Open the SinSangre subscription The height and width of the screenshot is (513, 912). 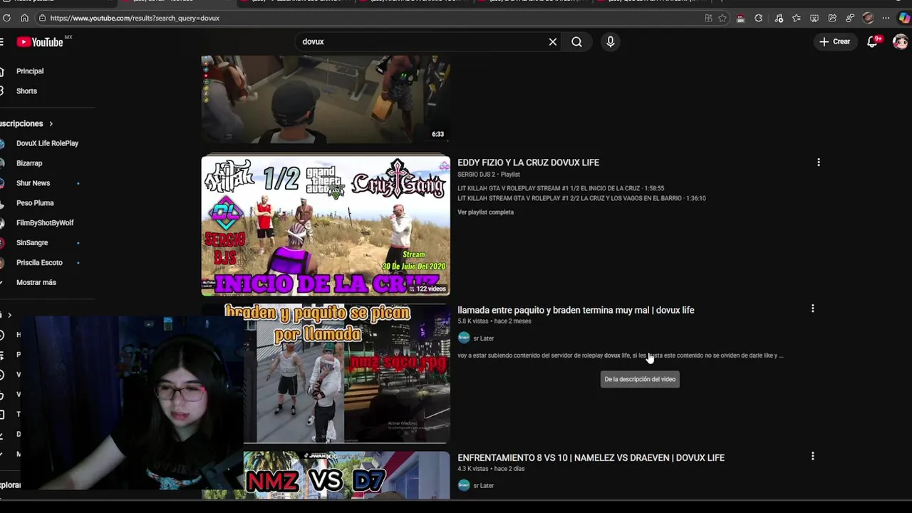coord(32,243)
